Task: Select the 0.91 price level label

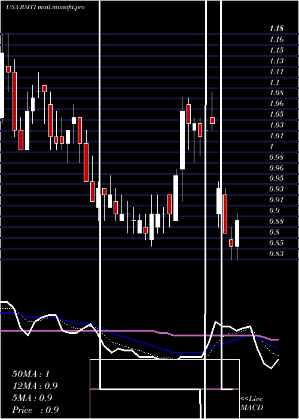Action: [276, 200]
